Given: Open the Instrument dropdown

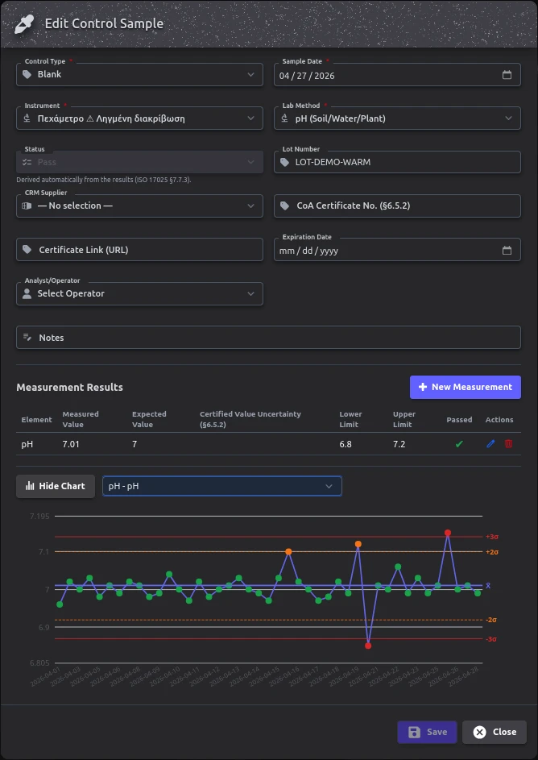Looking at the screenshot, I should pyautogui.click(x=250, y=118).
